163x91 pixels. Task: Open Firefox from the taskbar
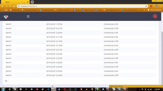click(x=81, y=89)
